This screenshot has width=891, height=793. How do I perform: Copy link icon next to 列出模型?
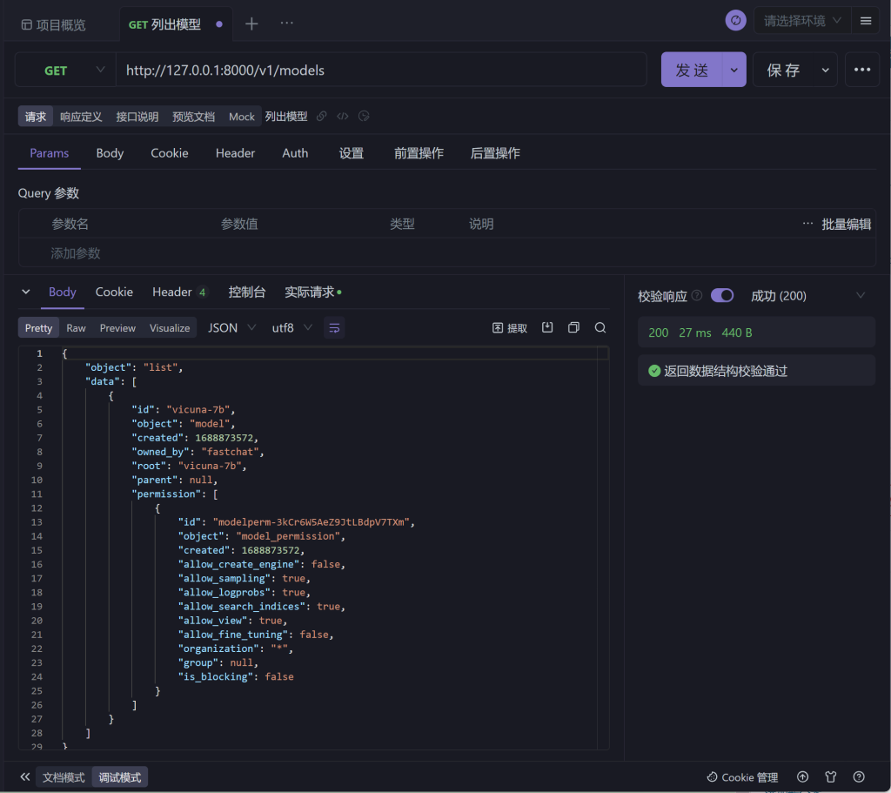point(322,116)
